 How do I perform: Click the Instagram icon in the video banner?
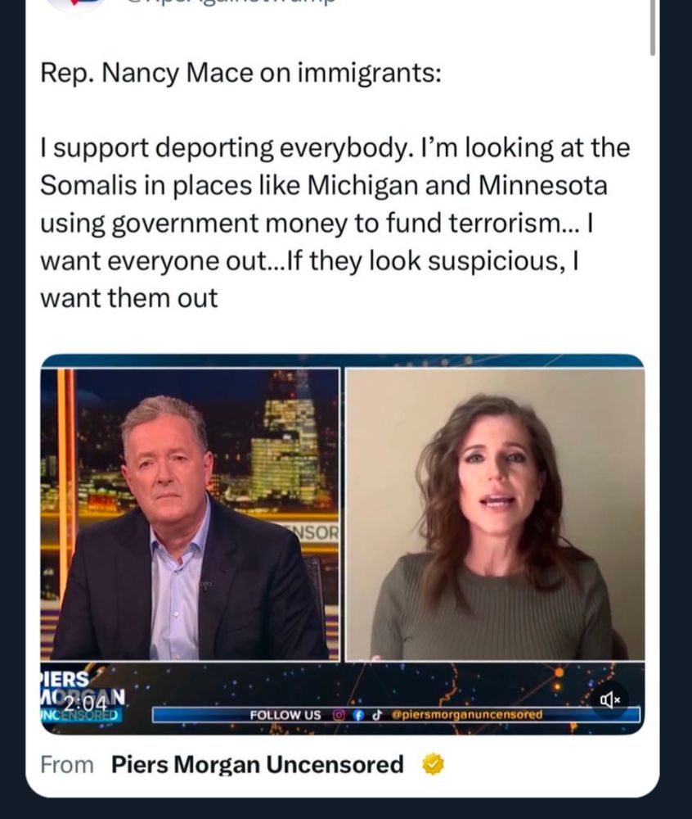[337, 714]
